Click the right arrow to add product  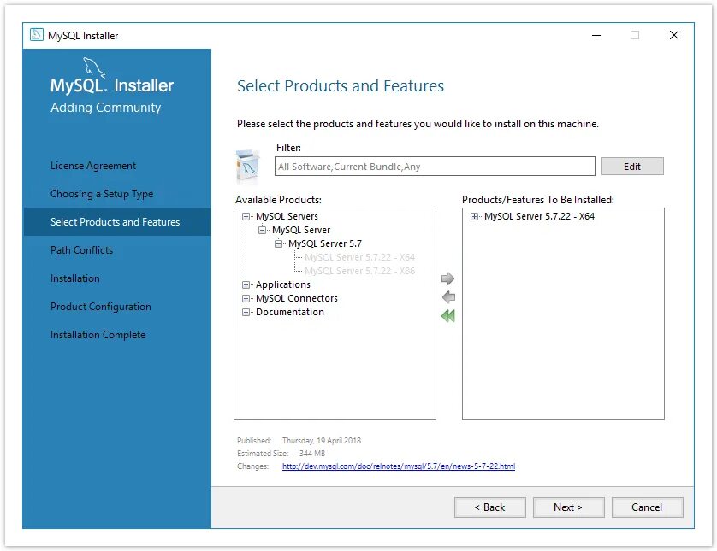point(447,278)
